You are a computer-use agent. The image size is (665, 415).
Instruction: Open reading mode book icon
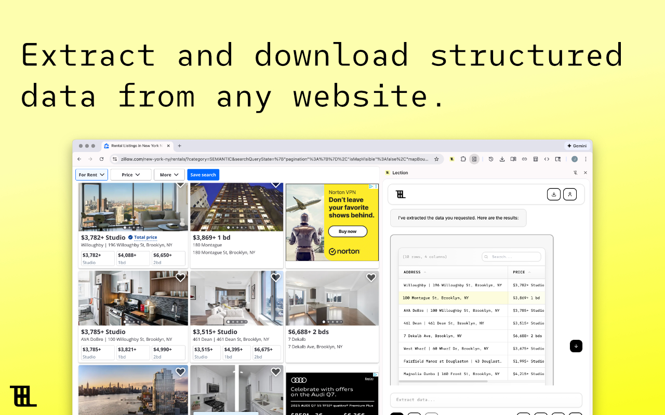pyautogui.click(x=513, y=159)
